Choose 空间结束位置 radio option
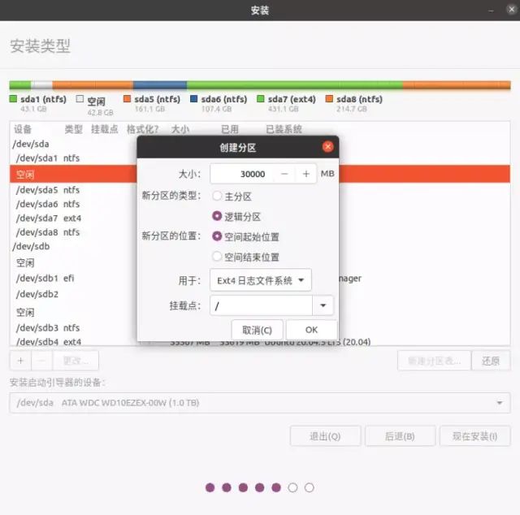This screenshot has height=515, width=520. click(217, 257)
